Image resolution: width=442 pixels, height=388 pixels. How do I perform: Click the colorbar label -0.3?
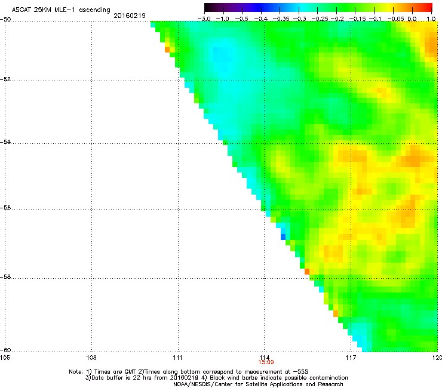300,19
